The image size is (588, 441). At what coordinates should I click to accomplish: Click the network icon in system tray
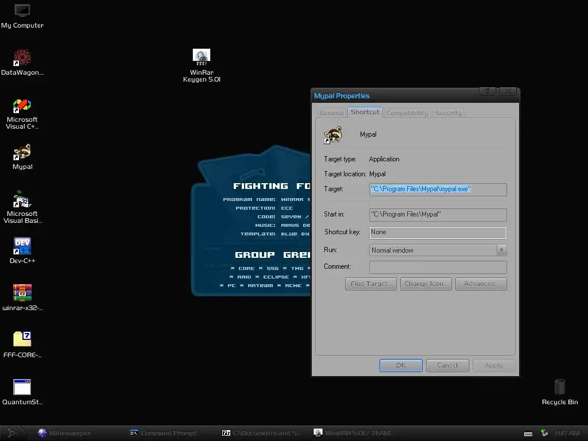coord(544,433)
